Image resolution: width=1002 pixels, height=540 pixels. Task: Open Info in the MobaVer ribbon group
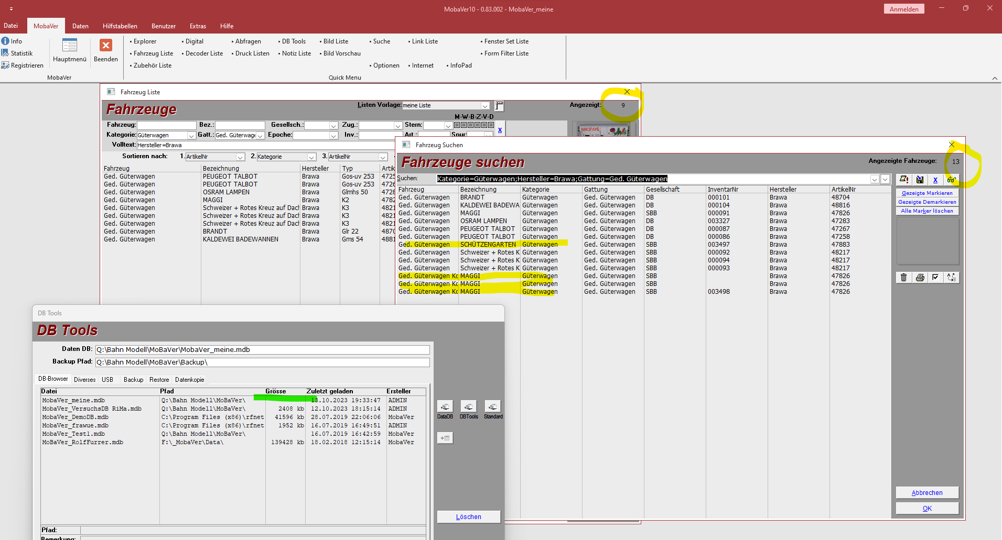[x=12, y=41]
